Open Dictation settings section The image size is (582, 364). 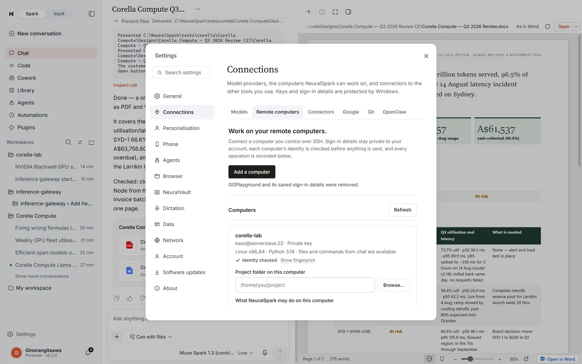tap(182, 208)
